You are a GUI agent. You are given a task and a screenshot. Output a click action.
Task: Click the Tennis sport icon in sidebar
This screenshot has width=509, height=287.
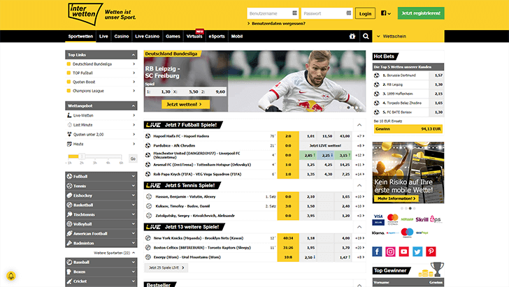pos(69,186)
